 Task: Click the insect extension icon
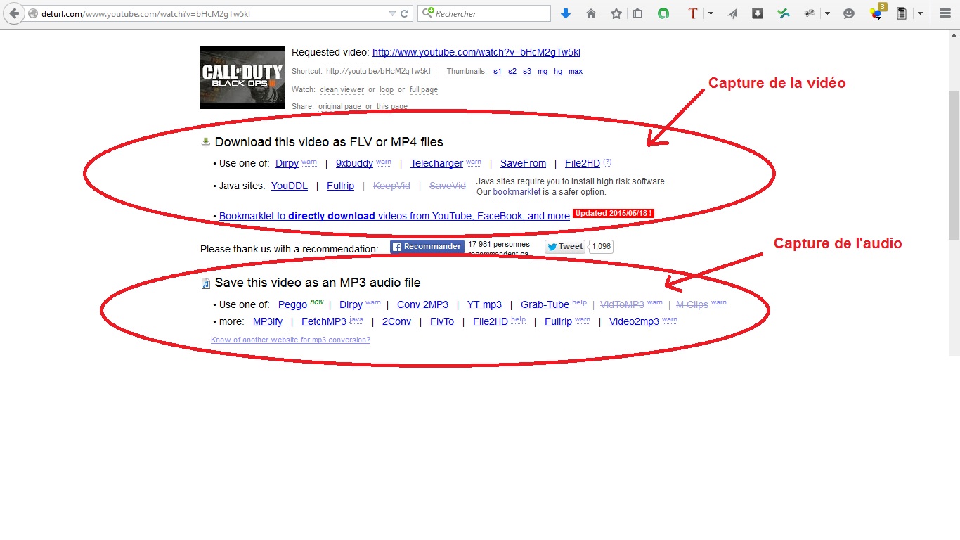pos(810,13)
